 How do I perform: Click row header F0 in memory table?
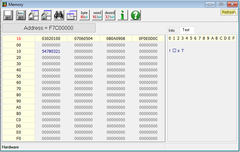19,138
